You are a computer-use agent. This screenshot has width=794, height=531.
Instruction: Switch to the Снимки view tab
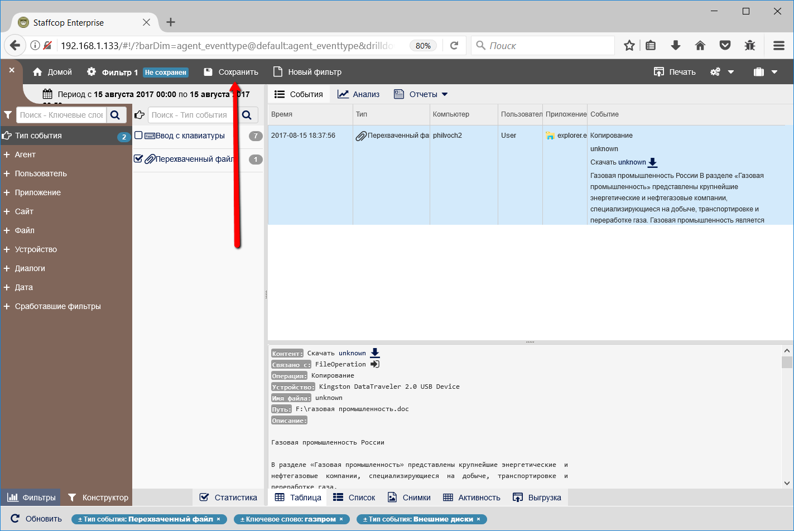pyautogui.click(x=409, y=498)
